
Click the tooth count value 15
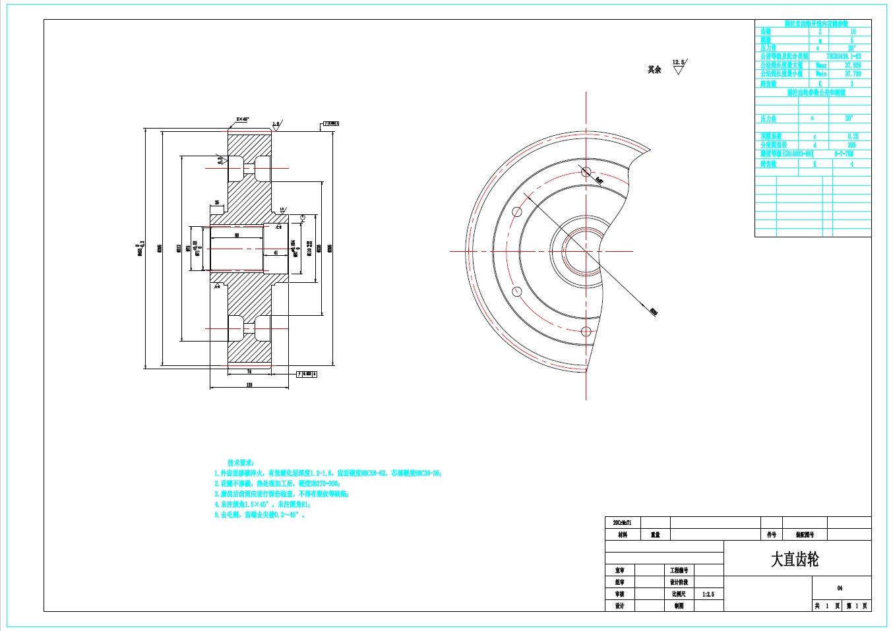coord(853,32)
